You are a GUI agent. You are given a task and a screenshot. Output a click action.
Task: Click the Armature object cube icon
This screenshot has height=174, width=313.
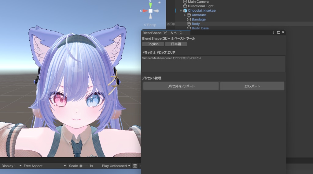(189, 15)
